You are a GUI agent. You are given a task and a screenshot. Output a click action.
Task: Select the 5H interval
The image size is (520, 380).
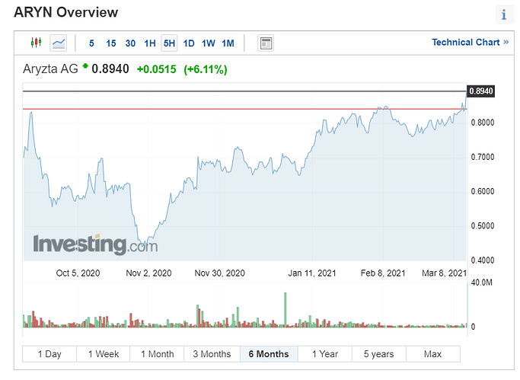click(169, 43)
